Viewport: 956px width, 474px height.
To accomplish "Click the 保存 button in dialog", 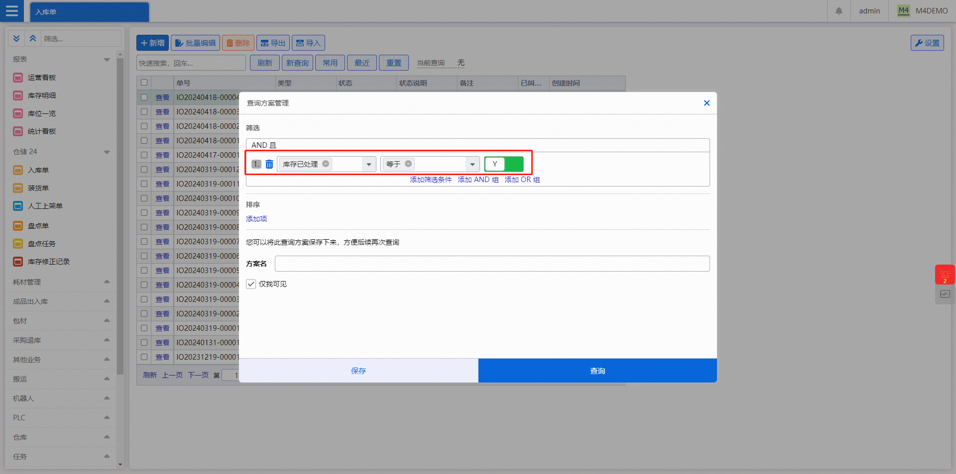I will click(x=358, y=371).
